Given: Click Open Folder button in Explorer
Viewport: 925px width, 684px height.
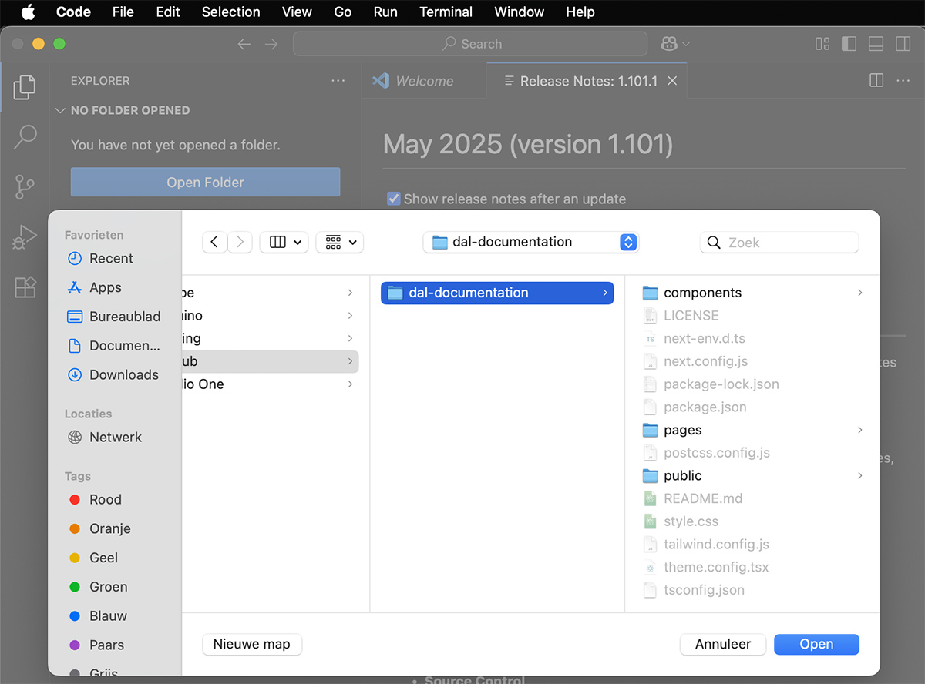Looking at the screenshot, I should point(205,183).
